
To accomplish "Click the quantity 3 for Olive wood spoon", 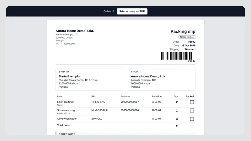I will (x=177, y=119).
